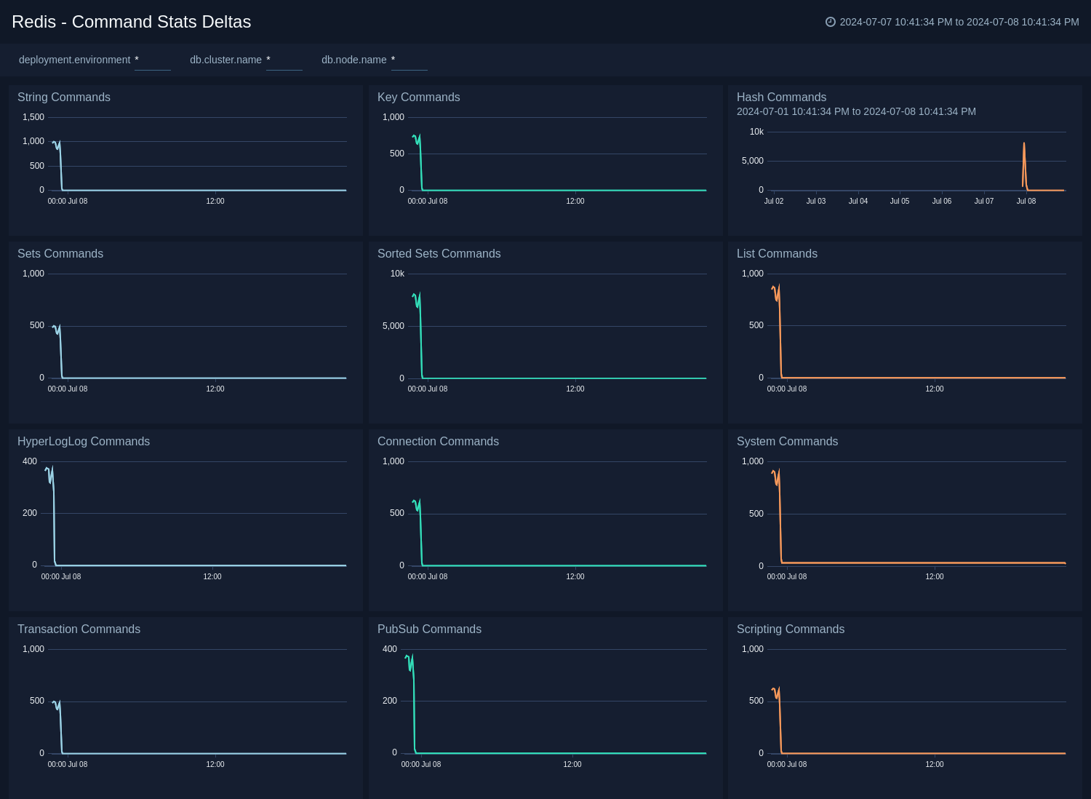Click the 5,000 label in Sorted Sets Commands
1091x799 pixels.
pos(393,326)
